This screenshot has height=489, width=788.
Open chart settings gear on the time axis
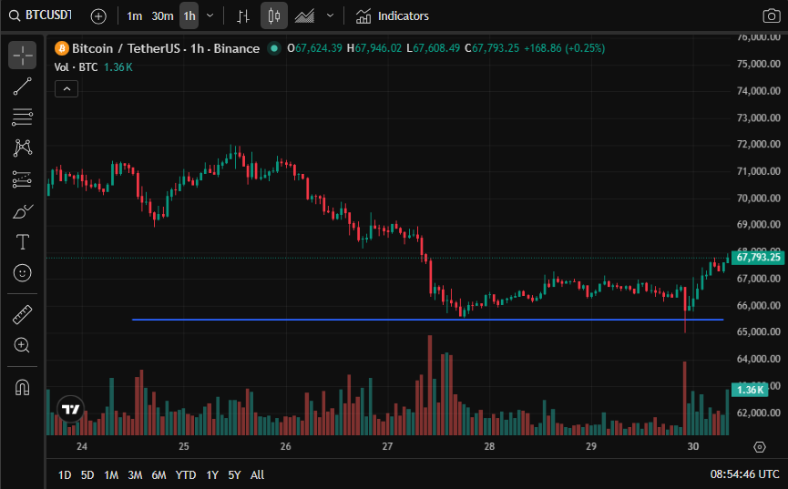760,447
